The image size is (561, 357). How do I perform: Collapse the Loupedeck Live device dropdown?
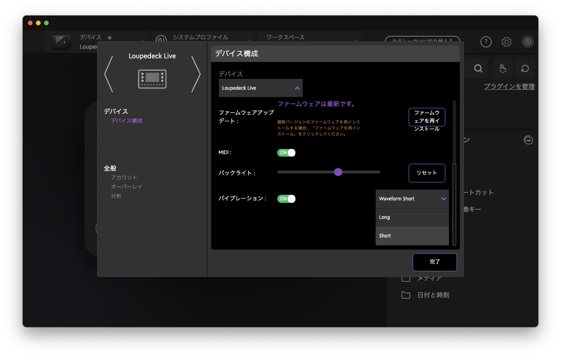point(260,88)
